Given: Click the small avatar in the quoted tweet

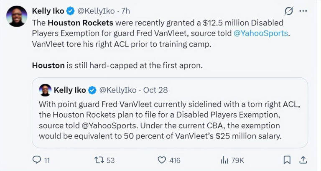Looking at the screenshot, I should pos(45,90).
